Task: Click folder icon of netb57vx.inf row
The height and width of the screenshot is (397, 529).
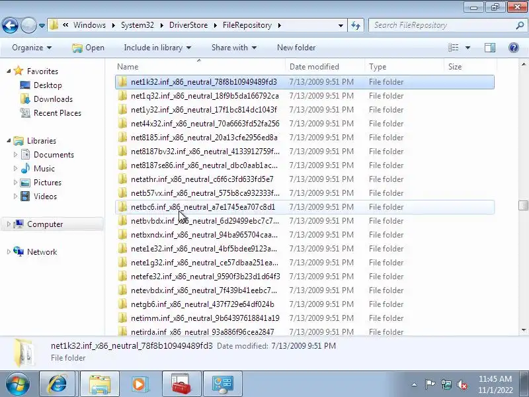Action: (123, 193)
